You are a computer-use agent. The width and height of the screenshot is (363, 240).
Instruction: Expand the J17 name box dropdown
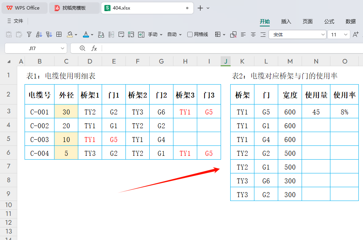coord(62,48)
